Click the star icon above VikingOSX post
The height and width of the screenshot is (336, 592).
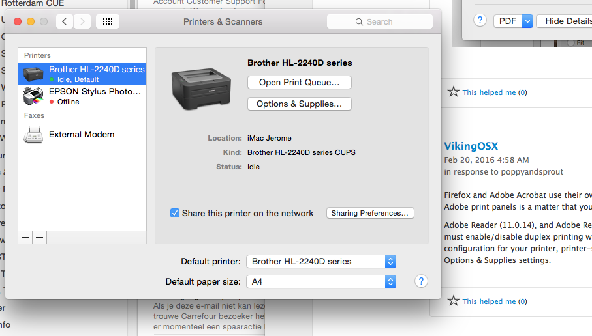point(454,92)
